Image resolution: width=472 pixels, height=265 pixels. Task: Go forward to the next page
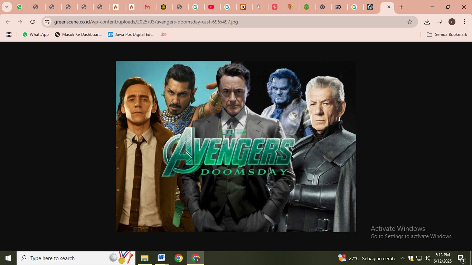pyautogui.click(x=20, y=22)
